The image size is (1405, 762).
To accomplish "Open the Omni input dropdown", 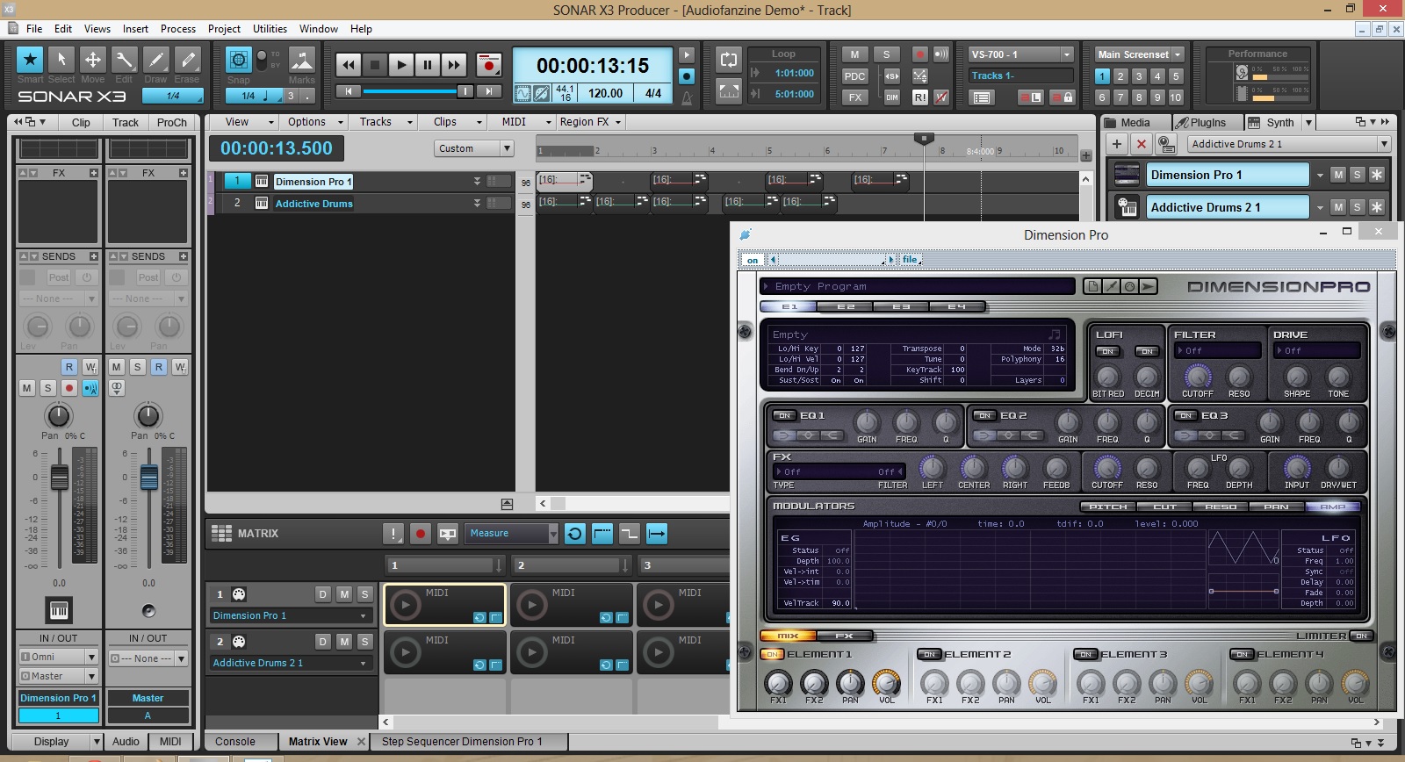I will [x=58, y=657].
